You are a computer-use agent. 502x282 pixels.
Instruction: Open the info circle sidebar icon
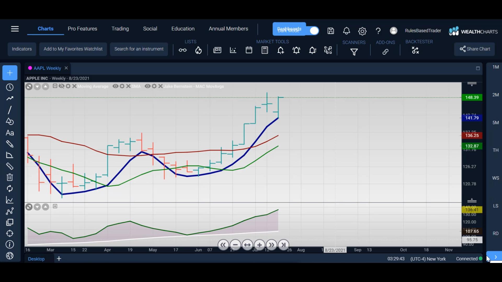pos(10,245)
